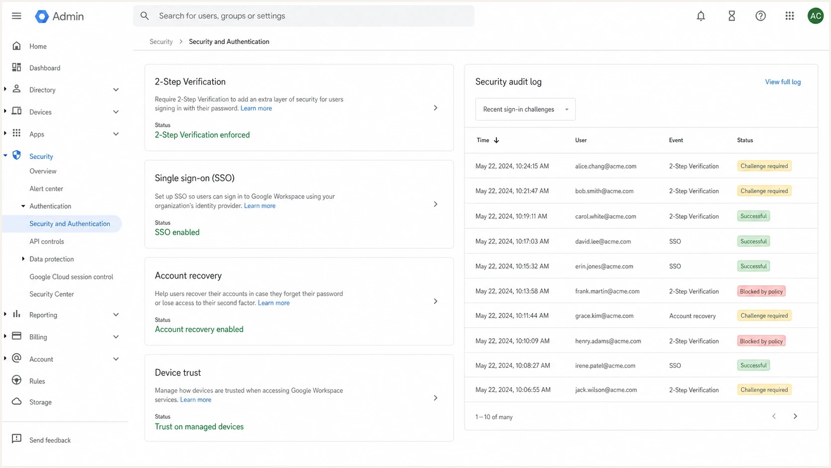Screen dimensions: 831x468
Task: Click Learn more under Device trust
Action: click(195, 400)
